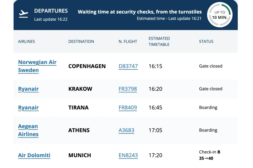Viewport: 253px width, 168px height.
Task: Open flight D83747 details
Action: [128, 66]
